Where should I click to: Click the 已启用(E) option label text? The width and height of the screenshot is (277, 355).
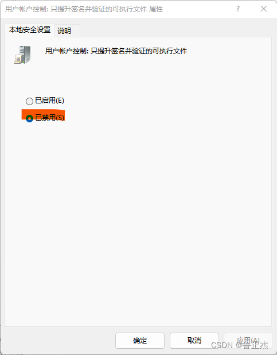tap(50, 101)
